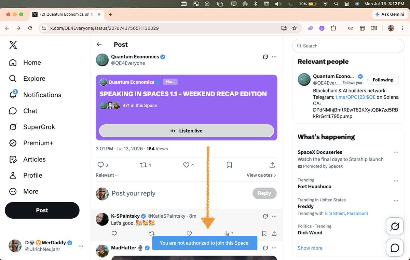This screenshot has height=260, width=410.
Task: Click the X Search box
Action: pyautogui.click(x=348, y=46)
